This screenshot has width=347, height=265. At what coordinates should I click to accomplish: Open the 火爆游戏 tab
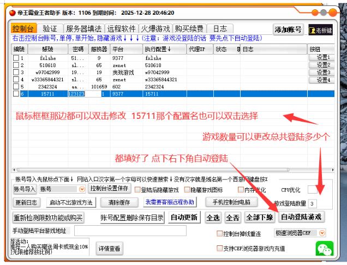[x=155, y=29]
